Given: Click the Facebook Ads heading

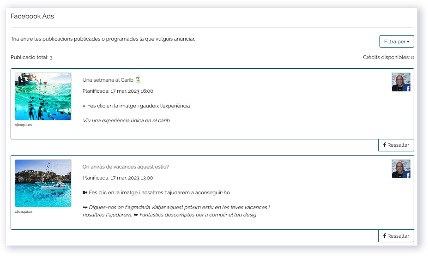Looking at the screenshot, I should point(32,16).
